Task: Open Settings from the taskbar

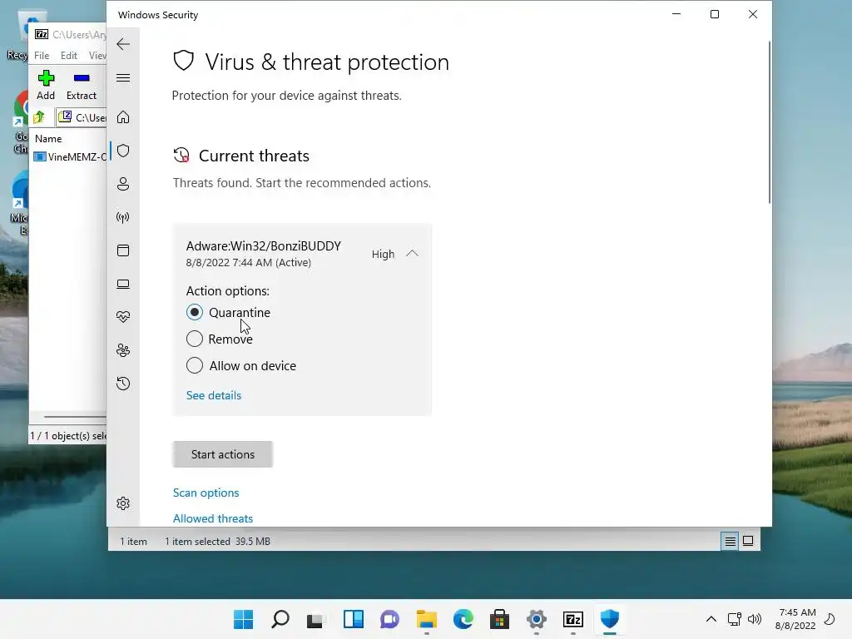Action: (537, 619)
